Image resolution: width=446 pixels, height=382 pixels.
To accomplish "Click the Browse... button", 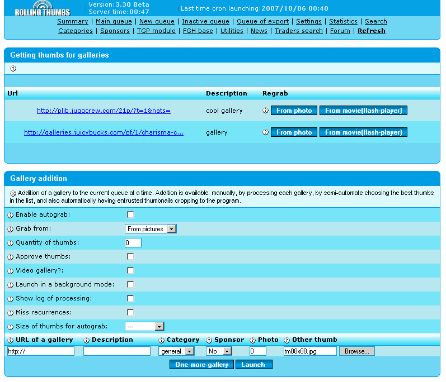I will pyautogui.click(x=356, y=351).
